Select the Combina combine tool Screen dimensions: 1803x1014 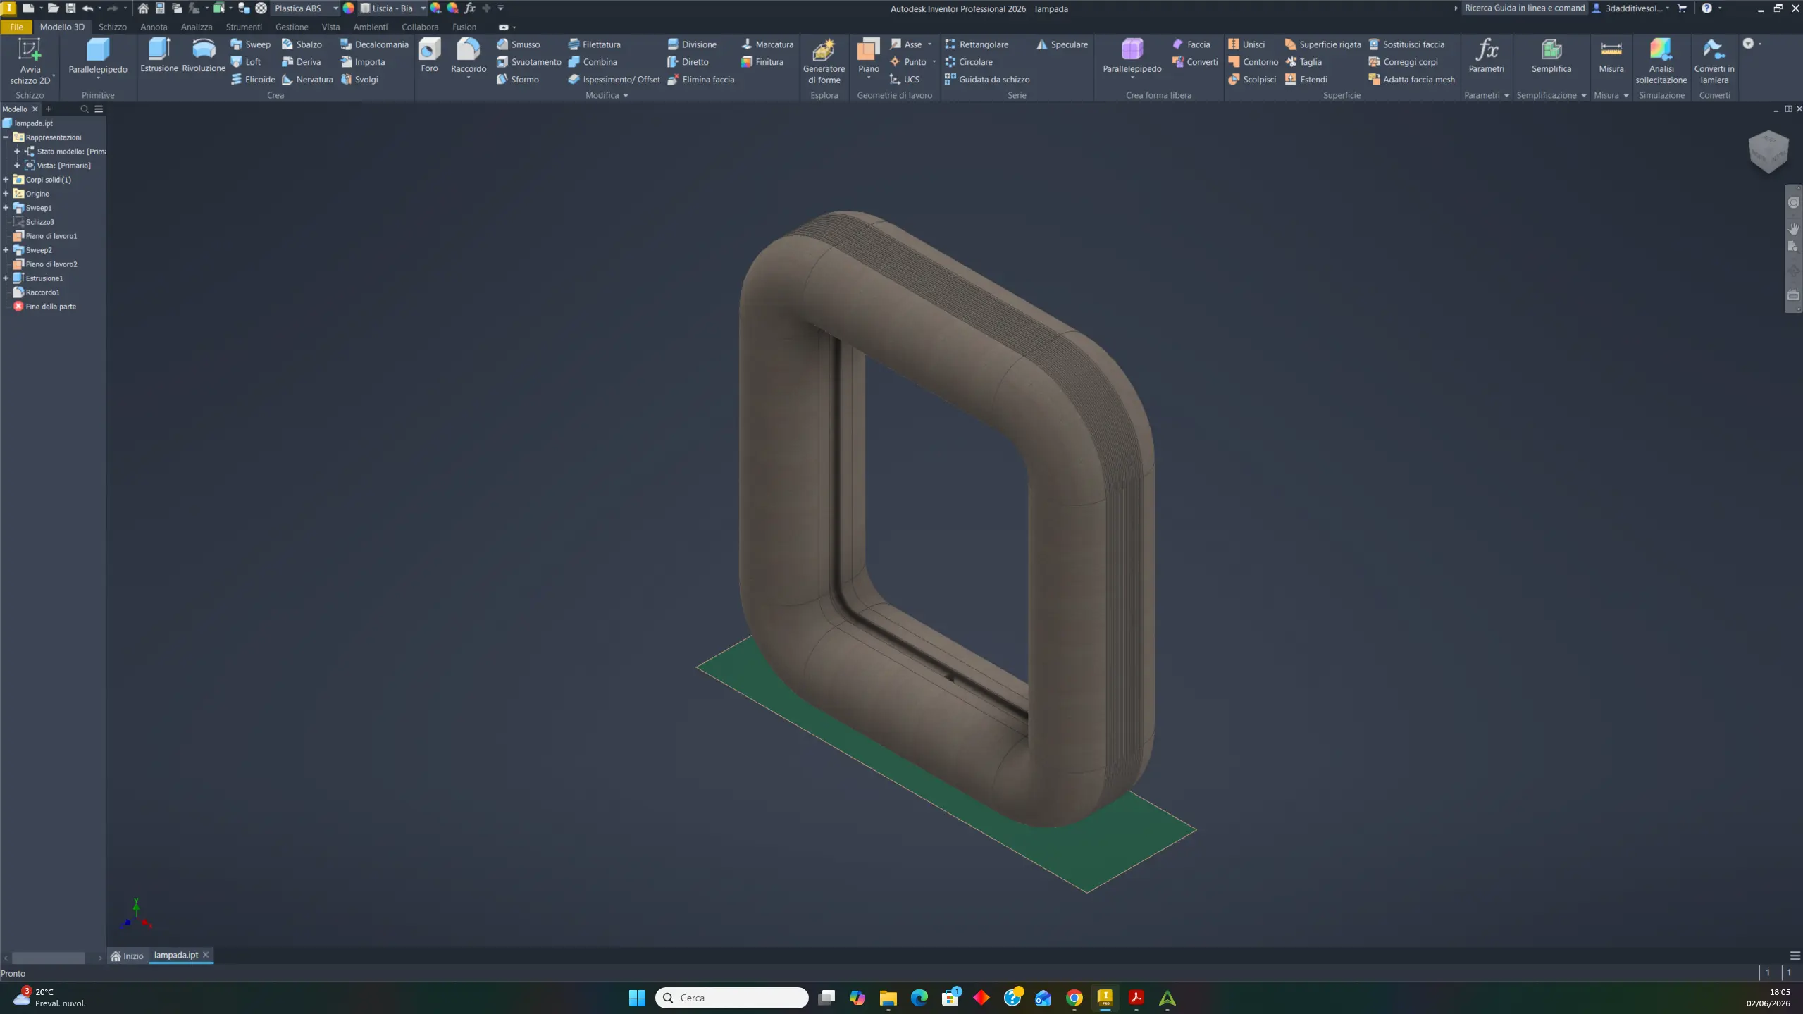tap(593, 62)
